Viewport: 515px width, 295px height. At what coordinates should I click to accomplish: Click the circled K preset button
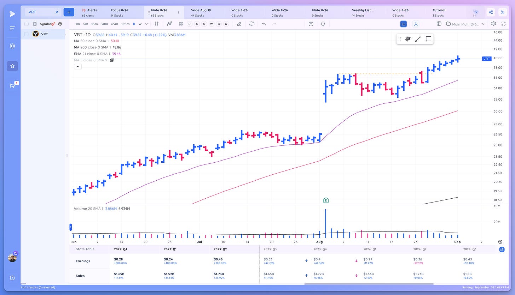(226, 24)
